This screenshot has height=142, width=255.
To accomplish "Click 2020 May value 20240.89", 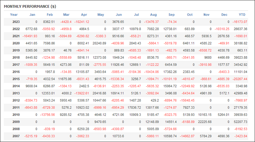I will (99, 43).
